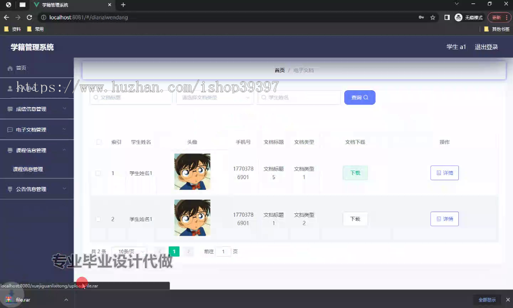Open the browser tab search chevron
Screen dimensions: 513x308
(x=457, y=4)
